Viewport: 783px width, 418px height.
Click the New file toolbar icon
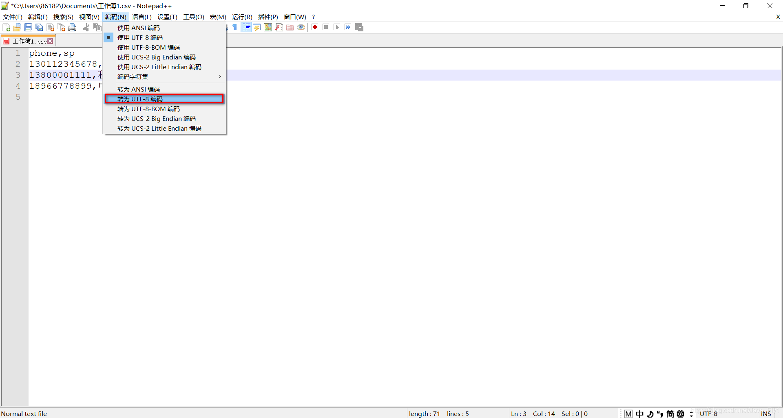tap(6, 27)
